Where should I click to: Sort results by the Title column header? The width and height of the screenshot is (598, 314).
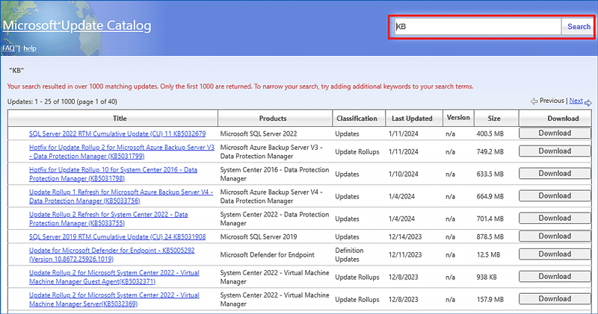tap(120, 119)
